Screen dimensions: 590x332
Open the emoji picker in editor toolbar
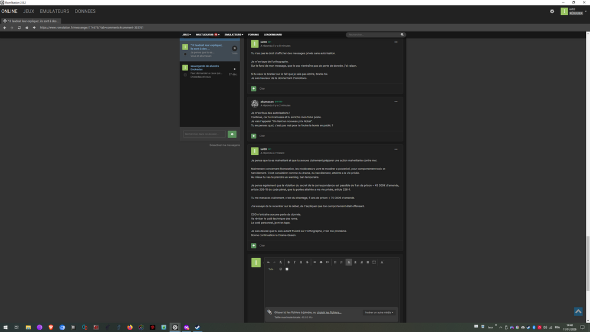281,269
